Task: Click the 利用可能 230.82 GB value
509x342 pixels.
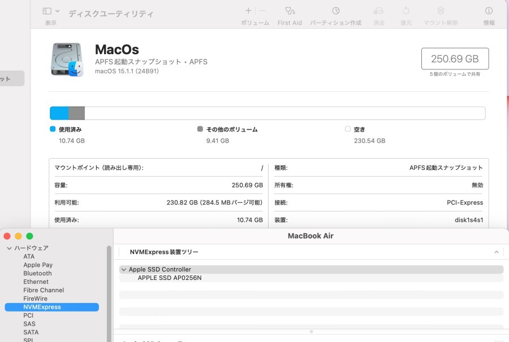Action: (x=214, y=203)
